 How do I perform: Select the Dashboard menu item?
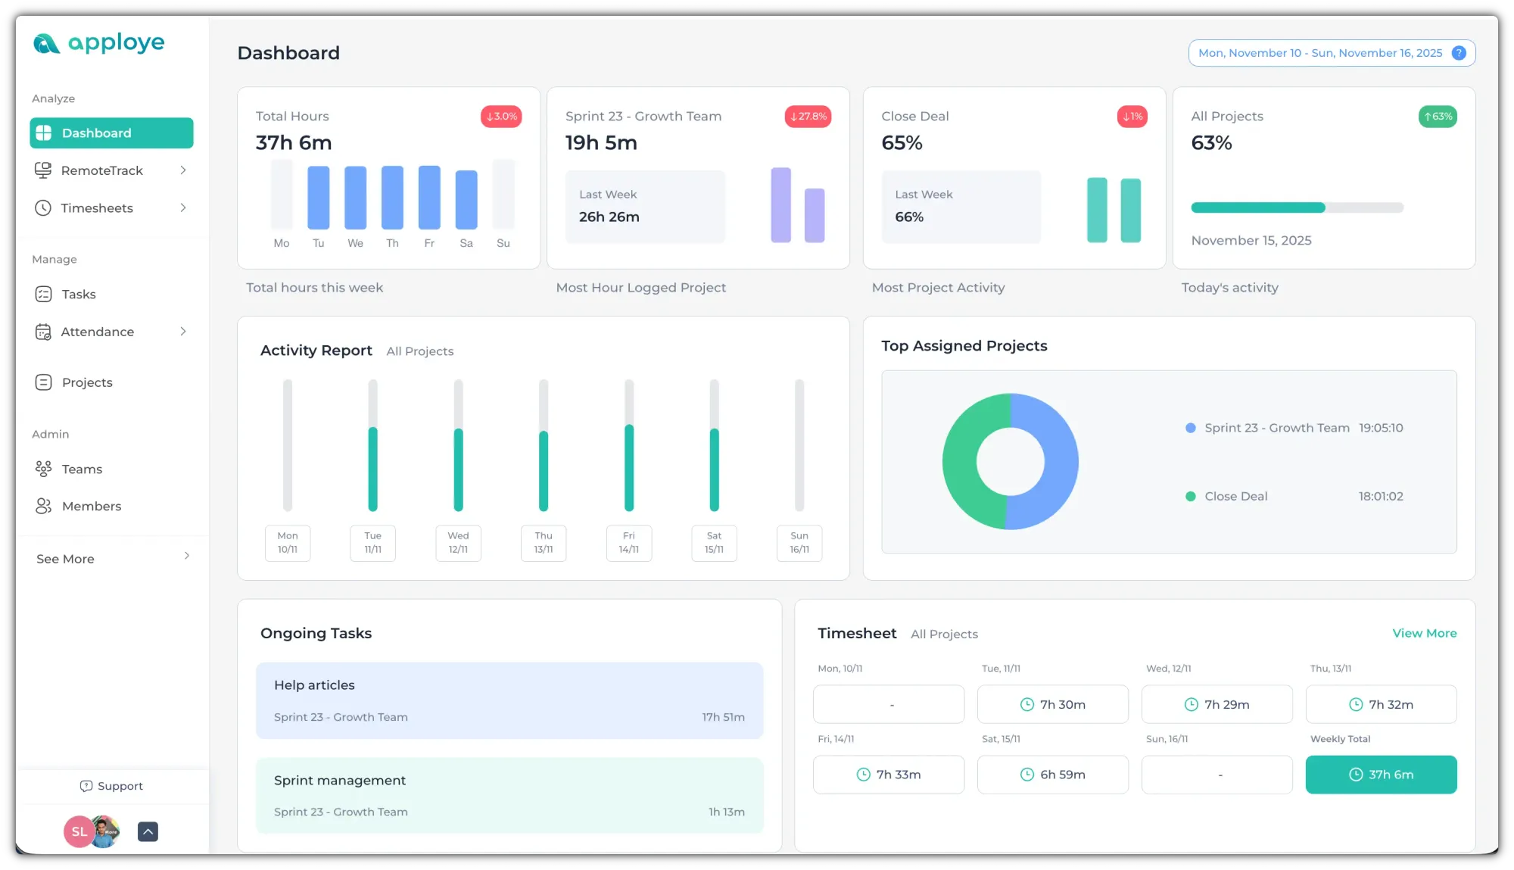pyautogui.click(x=111, y=133)
